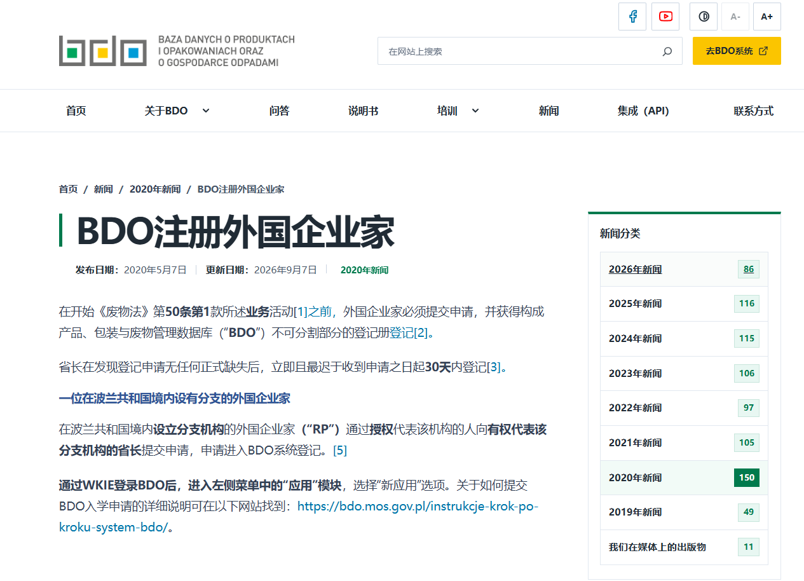Click the BDO logo
This screenshot has width=804, height=581.
tap(177, 51)
